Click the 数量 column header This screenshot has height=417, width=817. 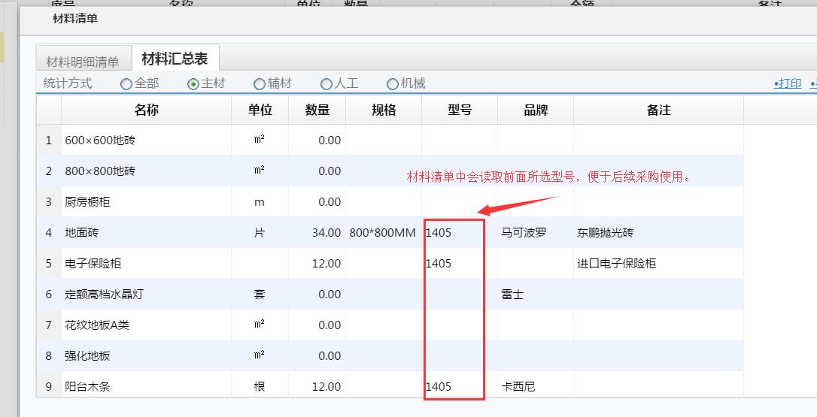(x=317, y=110)
